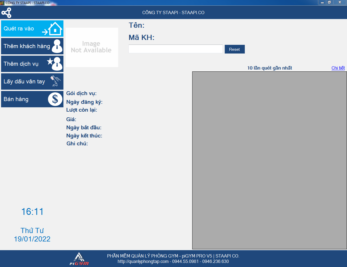Screen dimensions: 347x267
Task: Open the Chi tiết link
Action: [x=338, y=68]
